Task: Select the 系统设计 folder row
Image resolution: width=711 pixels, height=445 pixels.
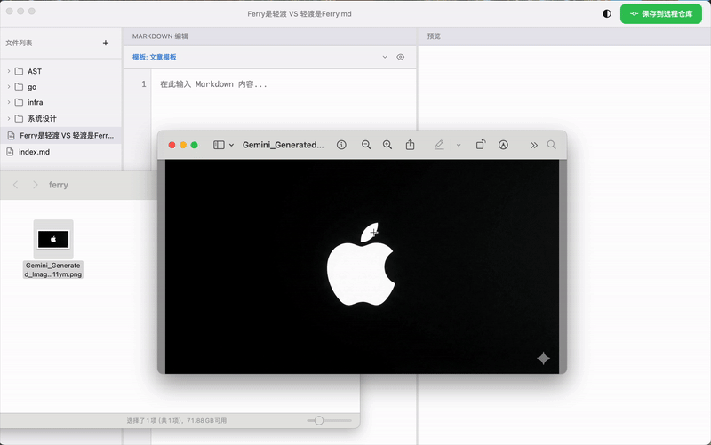Action: point(60,118)
